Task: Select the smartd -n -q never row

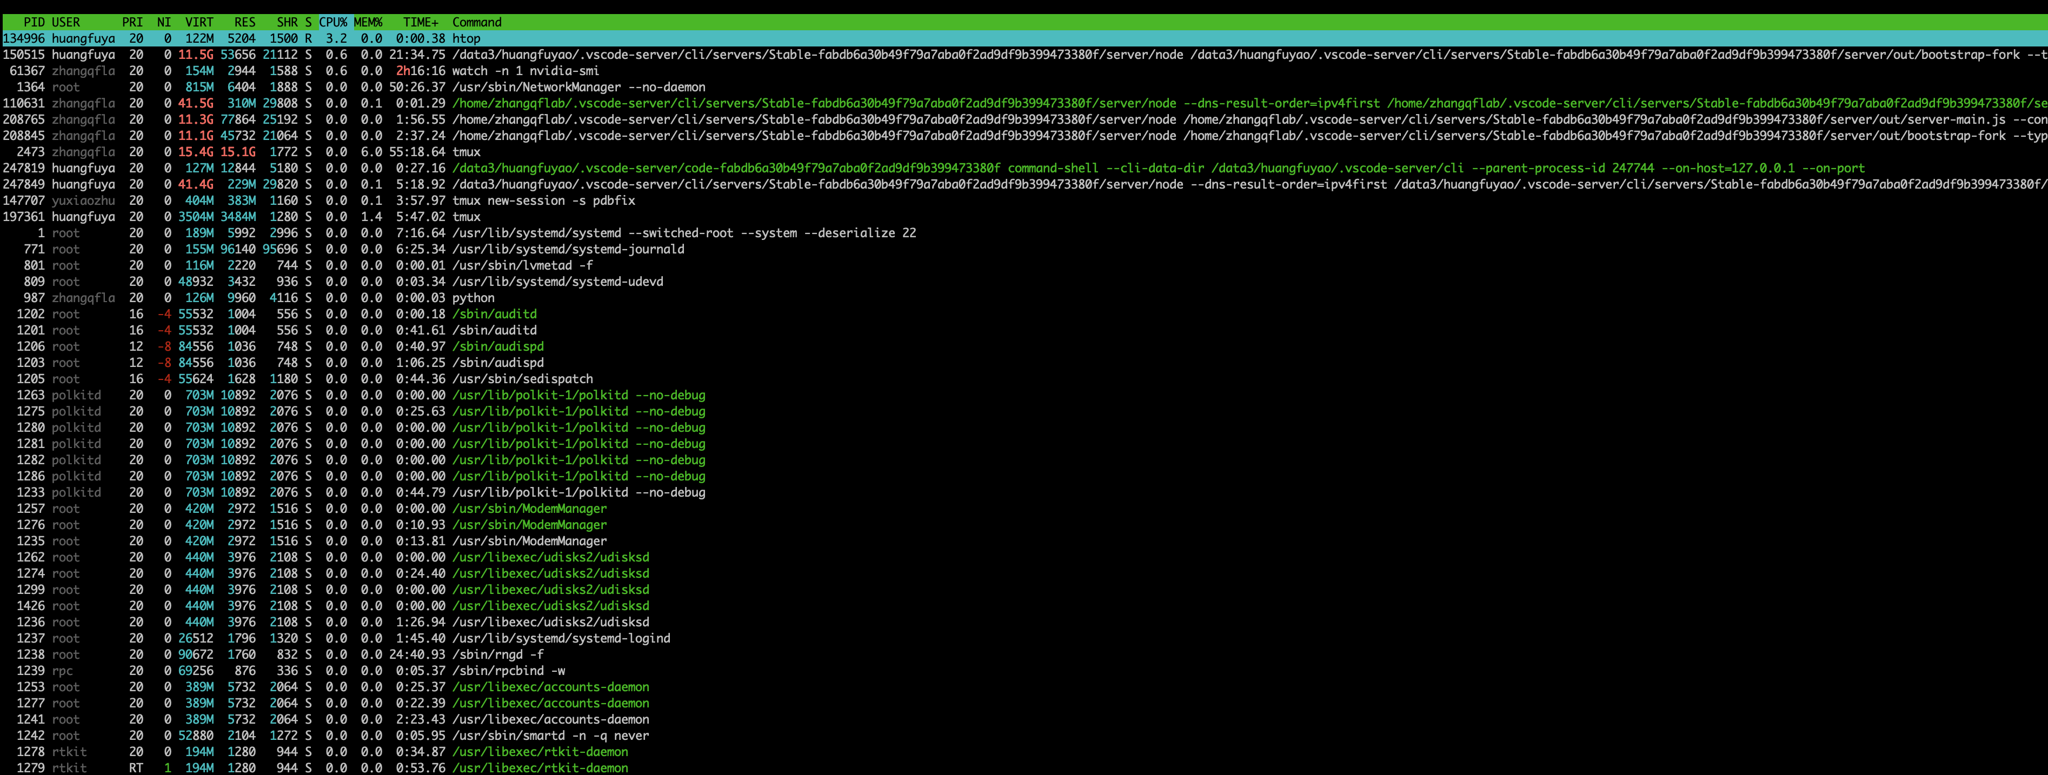Action: (x=550, y=736)
